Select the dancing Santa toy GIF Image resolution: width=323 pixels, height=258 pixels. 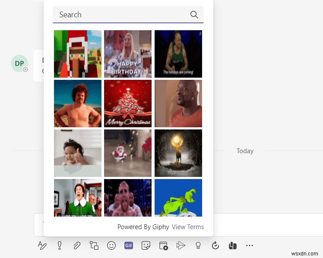(x=128, y=153)
